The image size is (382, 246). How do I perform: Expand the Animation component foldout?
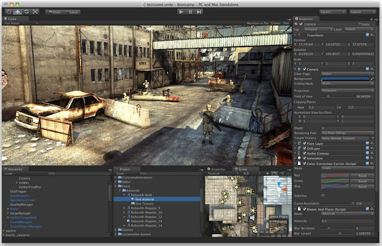coord(295,158)
